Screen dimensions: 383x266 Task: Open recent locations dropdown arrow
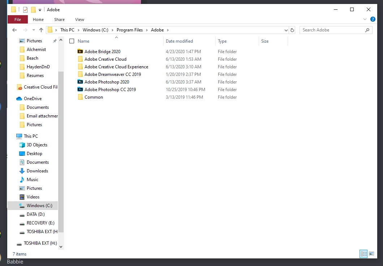pos(34,30)
